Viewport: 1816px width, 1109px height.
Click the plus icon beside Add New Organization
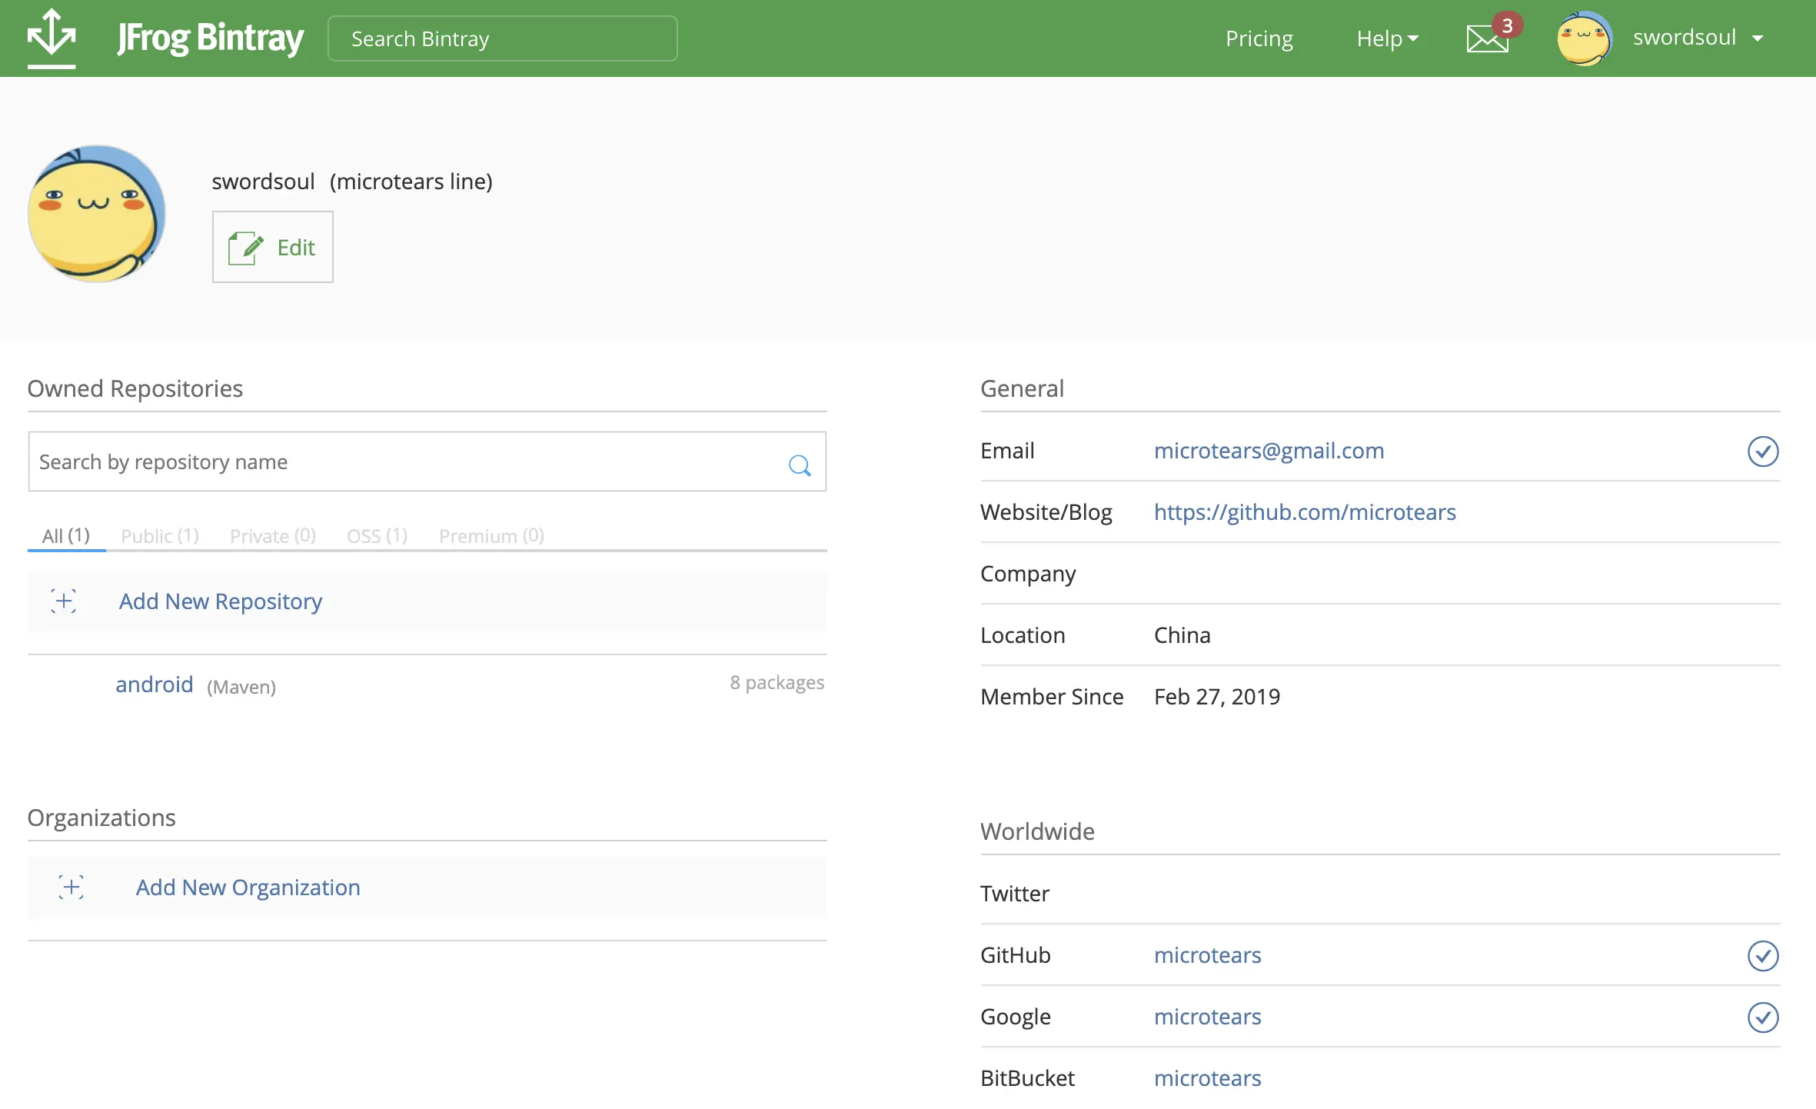pos(72,887)
